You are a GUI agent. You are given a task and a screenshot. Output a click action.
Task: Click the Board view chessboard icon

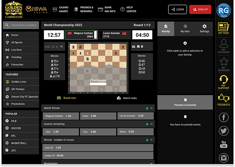tap(59, 98)
